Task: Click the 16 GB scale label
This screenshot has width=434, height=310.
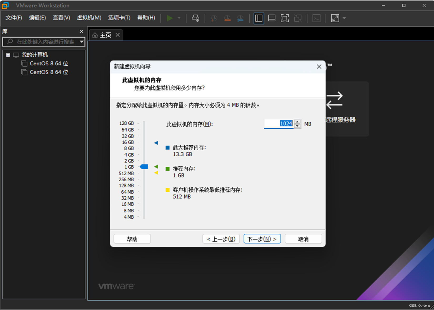Action: 128,142
